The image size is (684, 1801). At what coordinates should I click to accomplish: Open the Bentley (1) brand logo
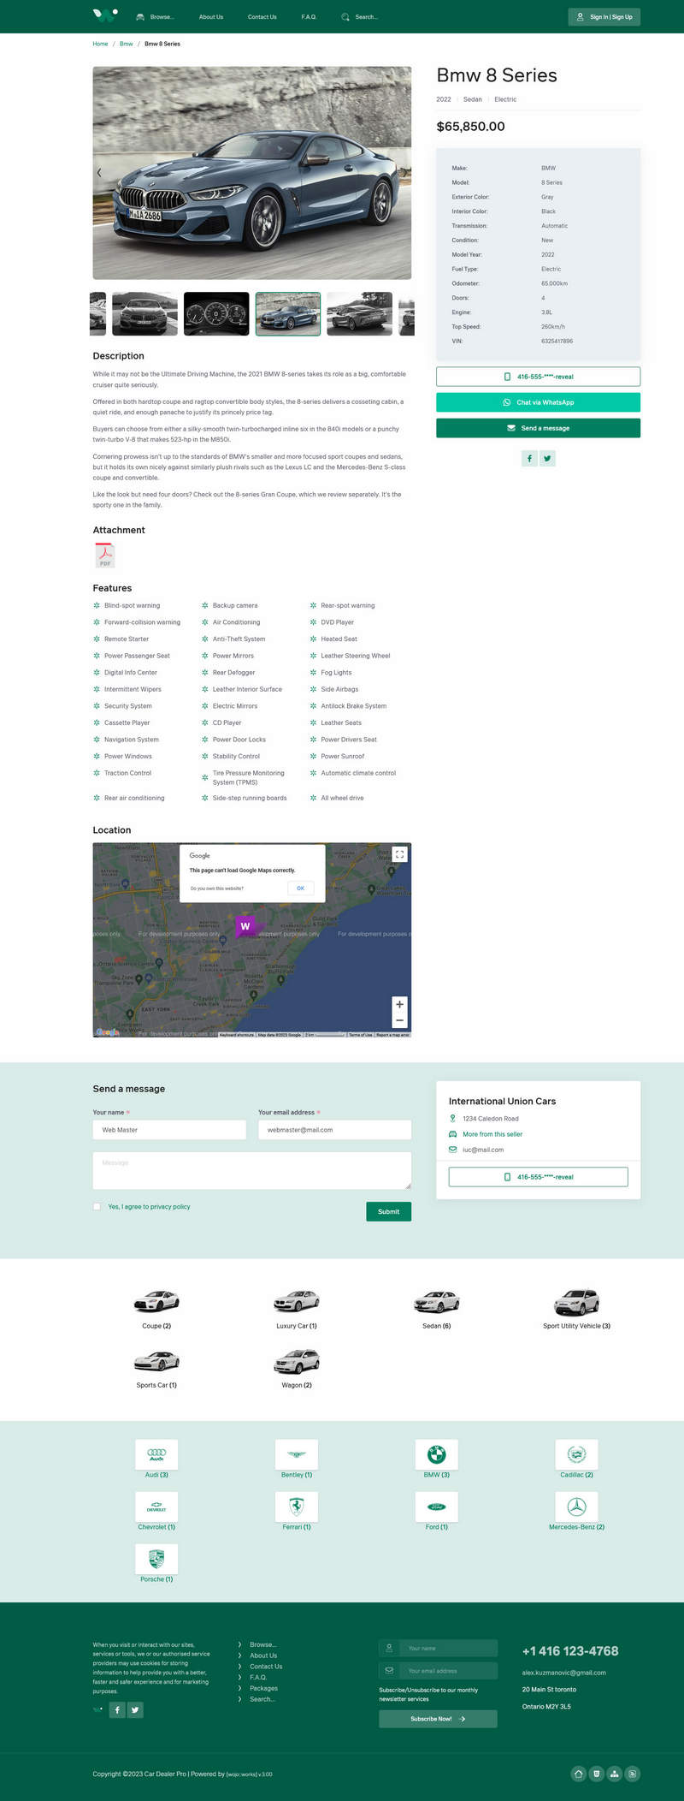[297, 1453]
